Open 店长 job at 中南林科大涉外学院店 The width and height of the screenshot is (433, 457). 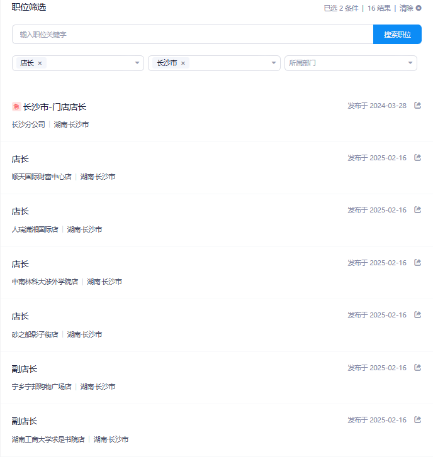[20, 264]
